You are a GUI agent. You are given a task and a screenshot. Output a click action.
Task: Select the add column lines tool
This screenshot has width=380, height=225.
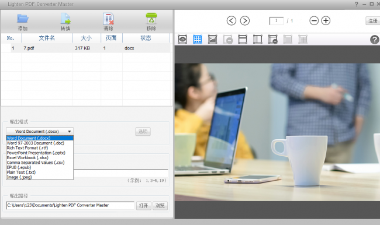258,39
